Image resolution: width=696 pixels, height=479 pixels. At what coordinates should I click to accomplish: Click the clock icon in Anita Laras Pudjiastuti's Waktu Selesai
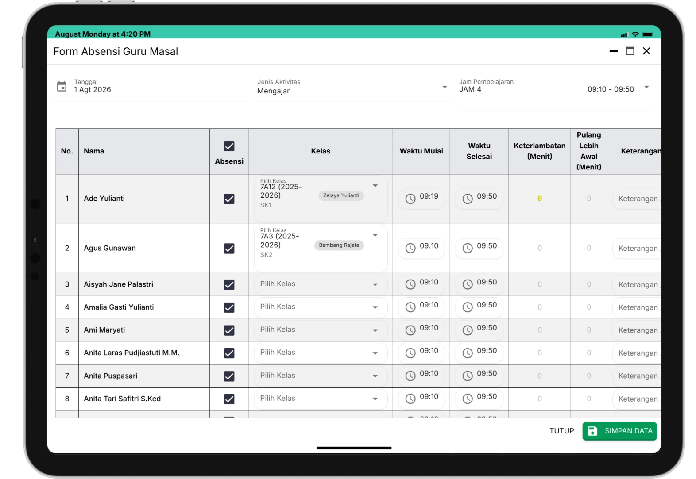468,353
